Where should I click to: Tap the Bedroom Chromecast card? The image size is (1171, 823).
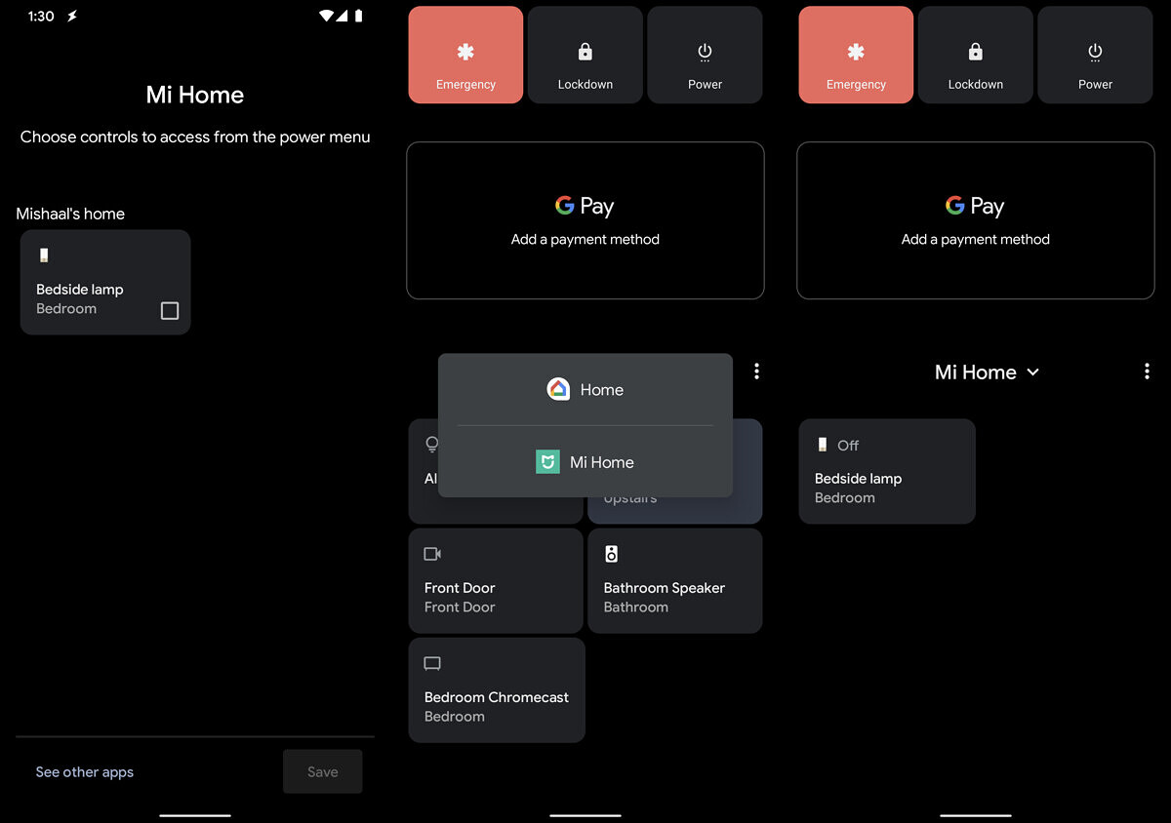(497, 690)
